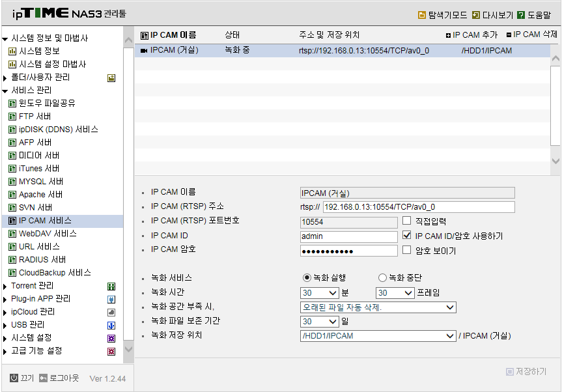The image size is (562, 392).
Task: Open 미디어 서버 in the sidebar
Action: click(39, 156)
